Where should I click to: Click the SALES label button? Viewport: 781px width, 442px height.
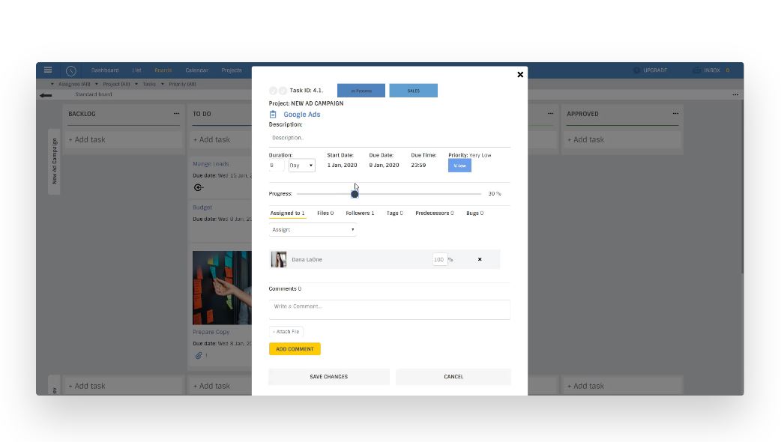(x=414, y=91)
